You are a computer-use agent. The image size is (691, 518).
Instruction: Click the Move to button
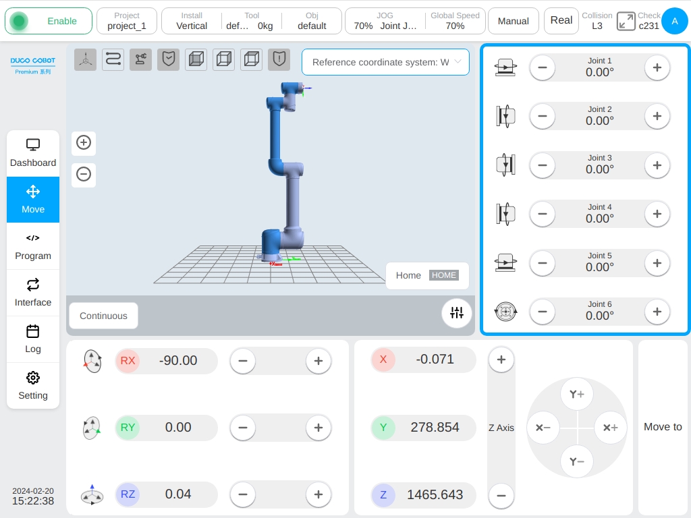click(x=663, y=427)
